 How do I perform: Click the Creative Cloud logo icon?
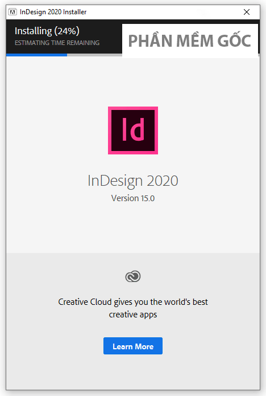click(x=133, y=276)
